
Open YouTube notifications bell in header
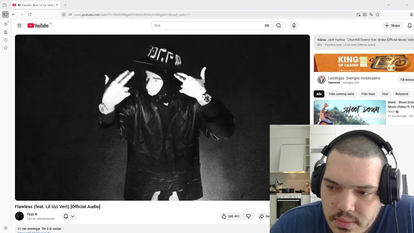click(409, 26)
